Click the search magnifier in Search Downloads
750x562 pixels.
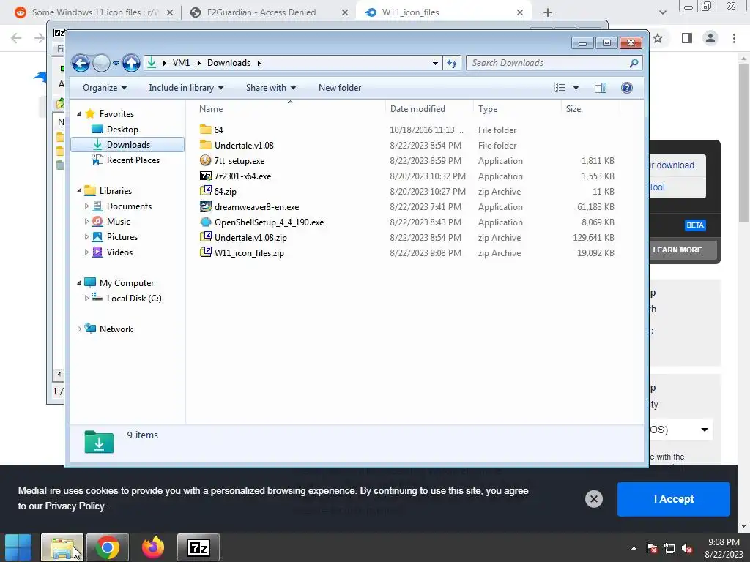pos(634,63)
